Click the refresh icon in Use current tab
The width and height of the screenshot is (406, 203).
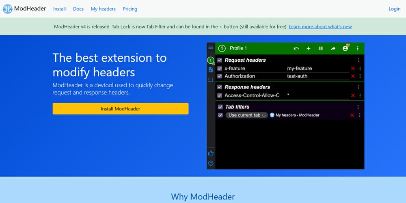coord(263,115)
